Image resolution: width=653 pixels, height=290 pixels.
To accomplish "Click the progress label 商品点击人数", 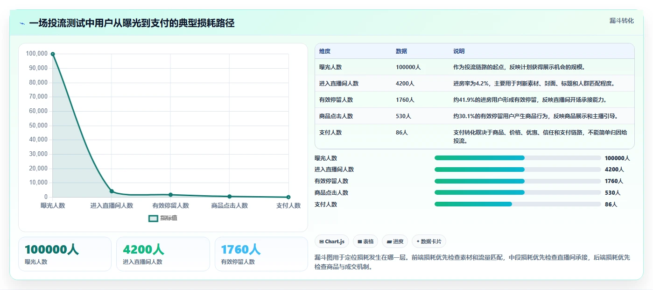I will click(331, 193).
